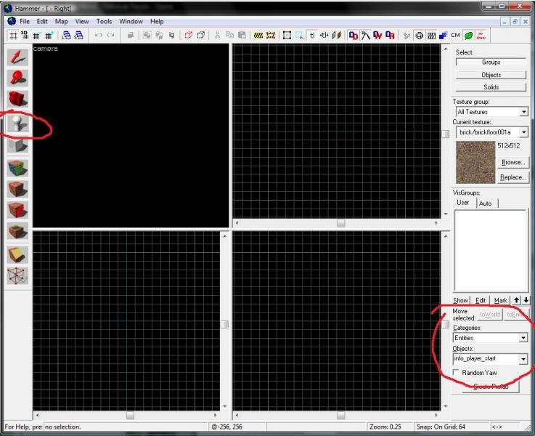This screenshot has width=535, height=436.
Task: Activate the Magnify tool
Action: pyautogui.click(x=17, y=77)
